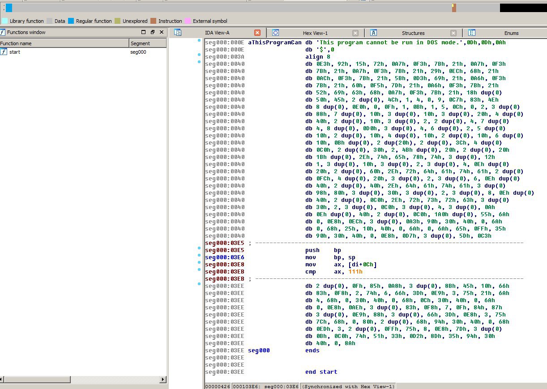Close the IDA View-A tab
This screenshot has width=547, height=389.
click(257, 33)
